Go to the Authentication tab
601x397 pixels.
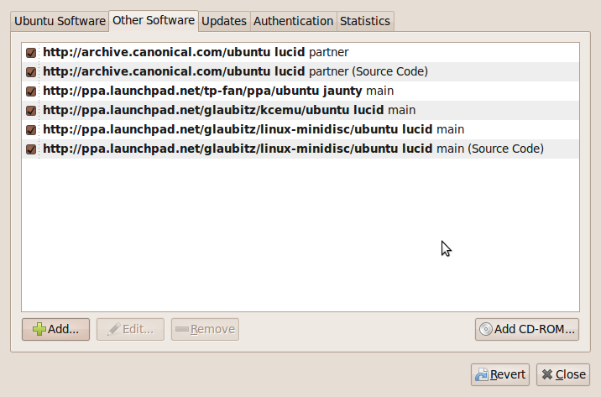coord(293,21)
